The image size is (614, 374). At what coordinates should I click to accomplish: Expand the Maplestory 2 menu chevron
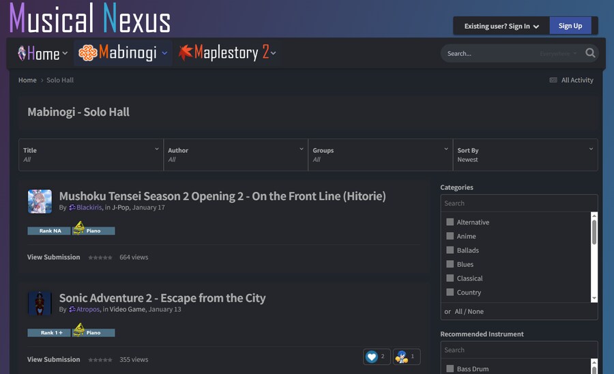coord(273,53)
